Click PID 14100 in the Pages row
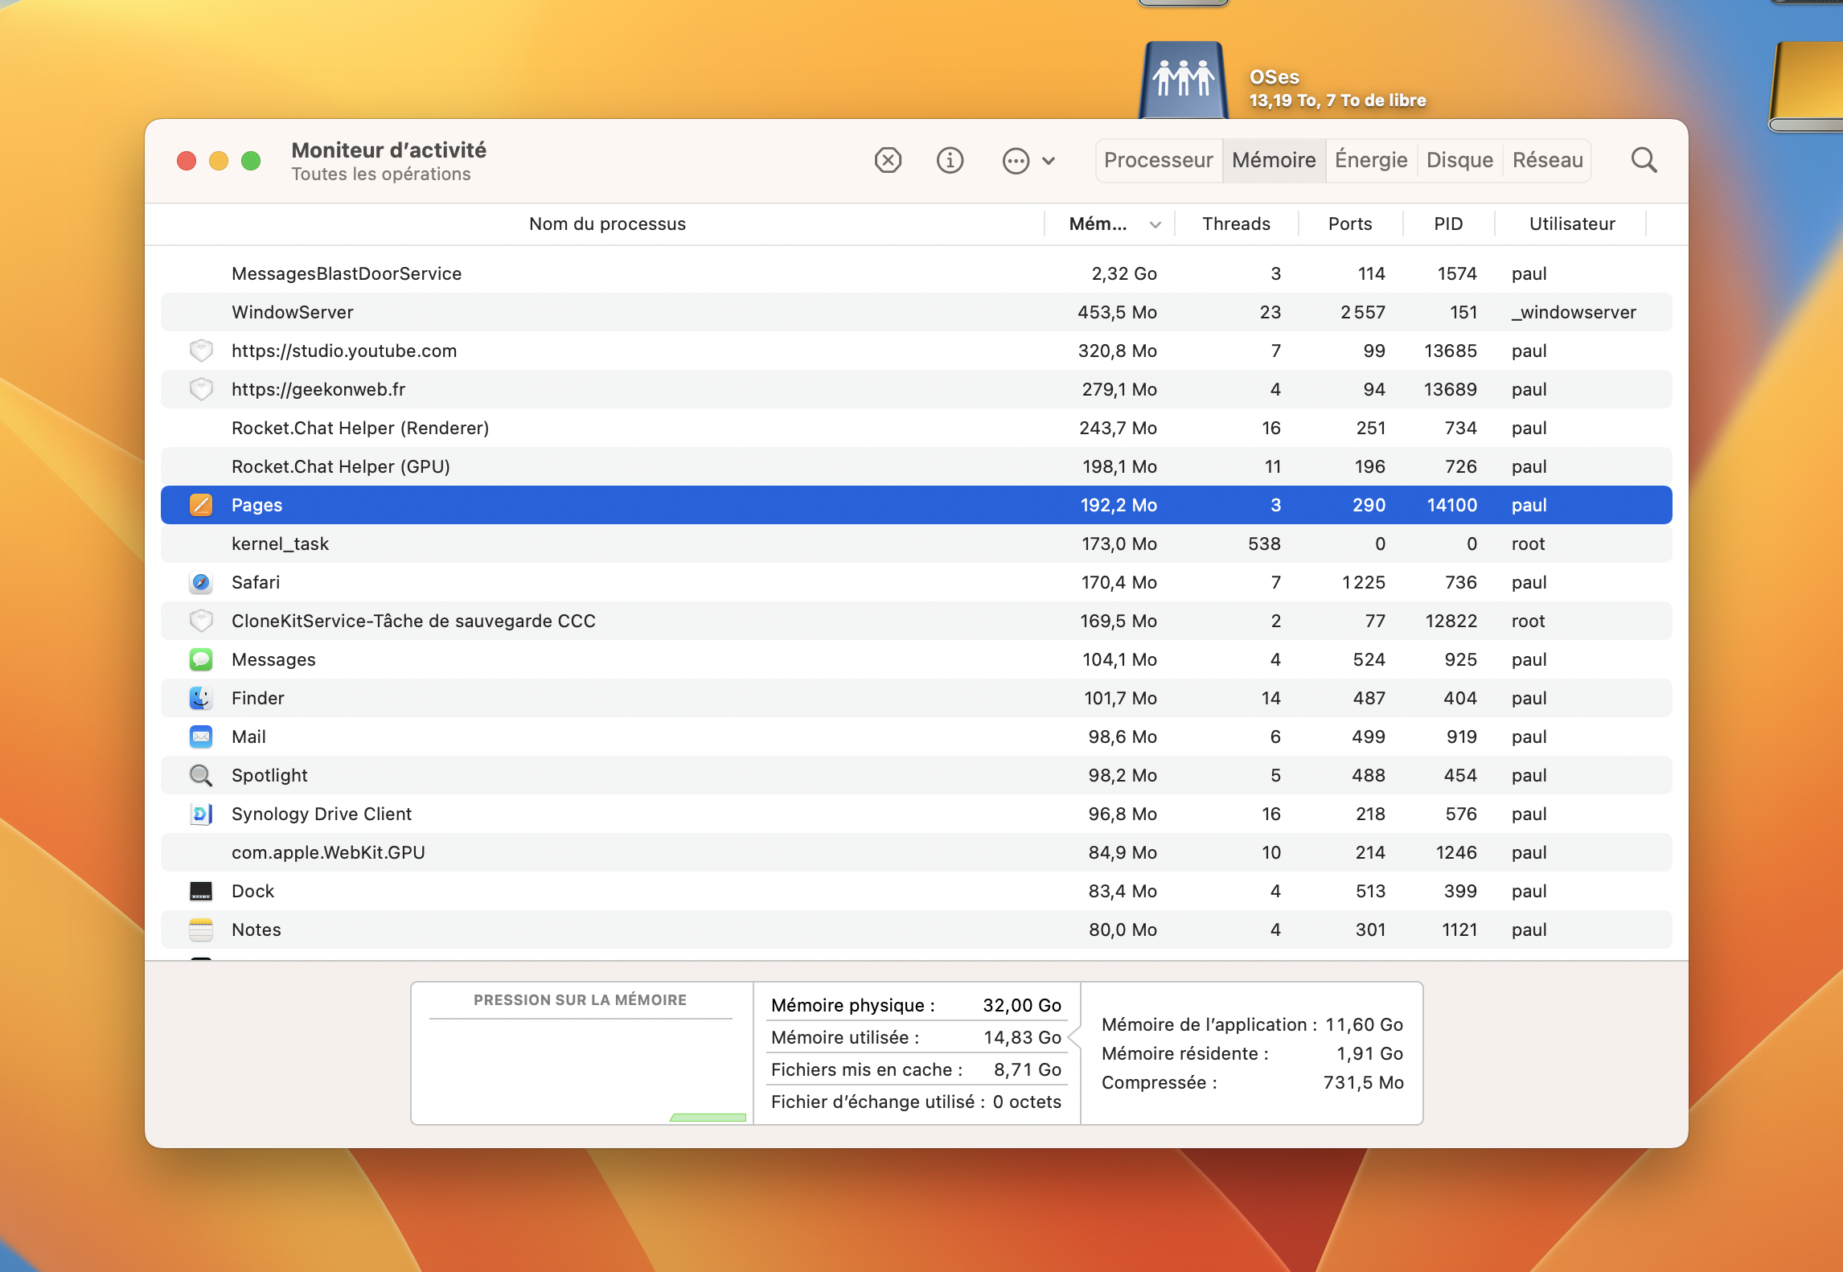The width and height of the screenshot is (1843, 1272). tap(1451, 505)
